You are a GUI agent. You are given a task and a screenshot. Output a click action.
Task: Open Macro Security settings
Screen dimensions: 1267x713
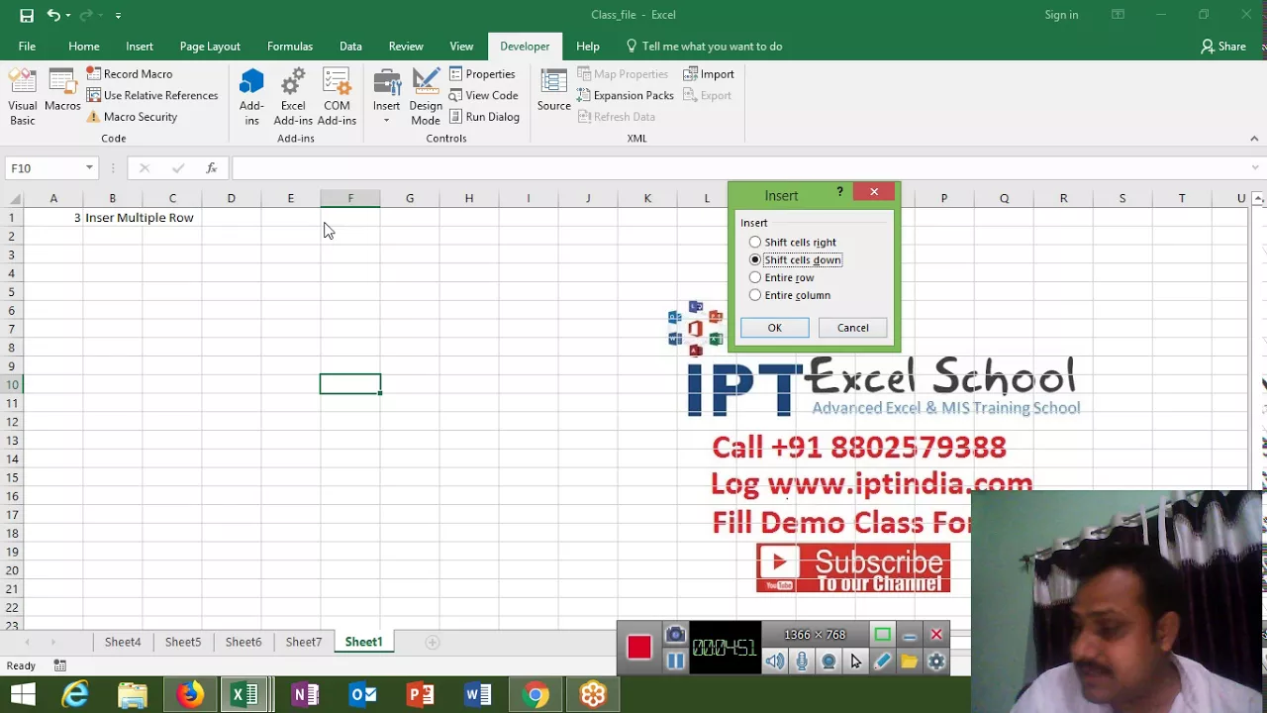pos(132,117)
